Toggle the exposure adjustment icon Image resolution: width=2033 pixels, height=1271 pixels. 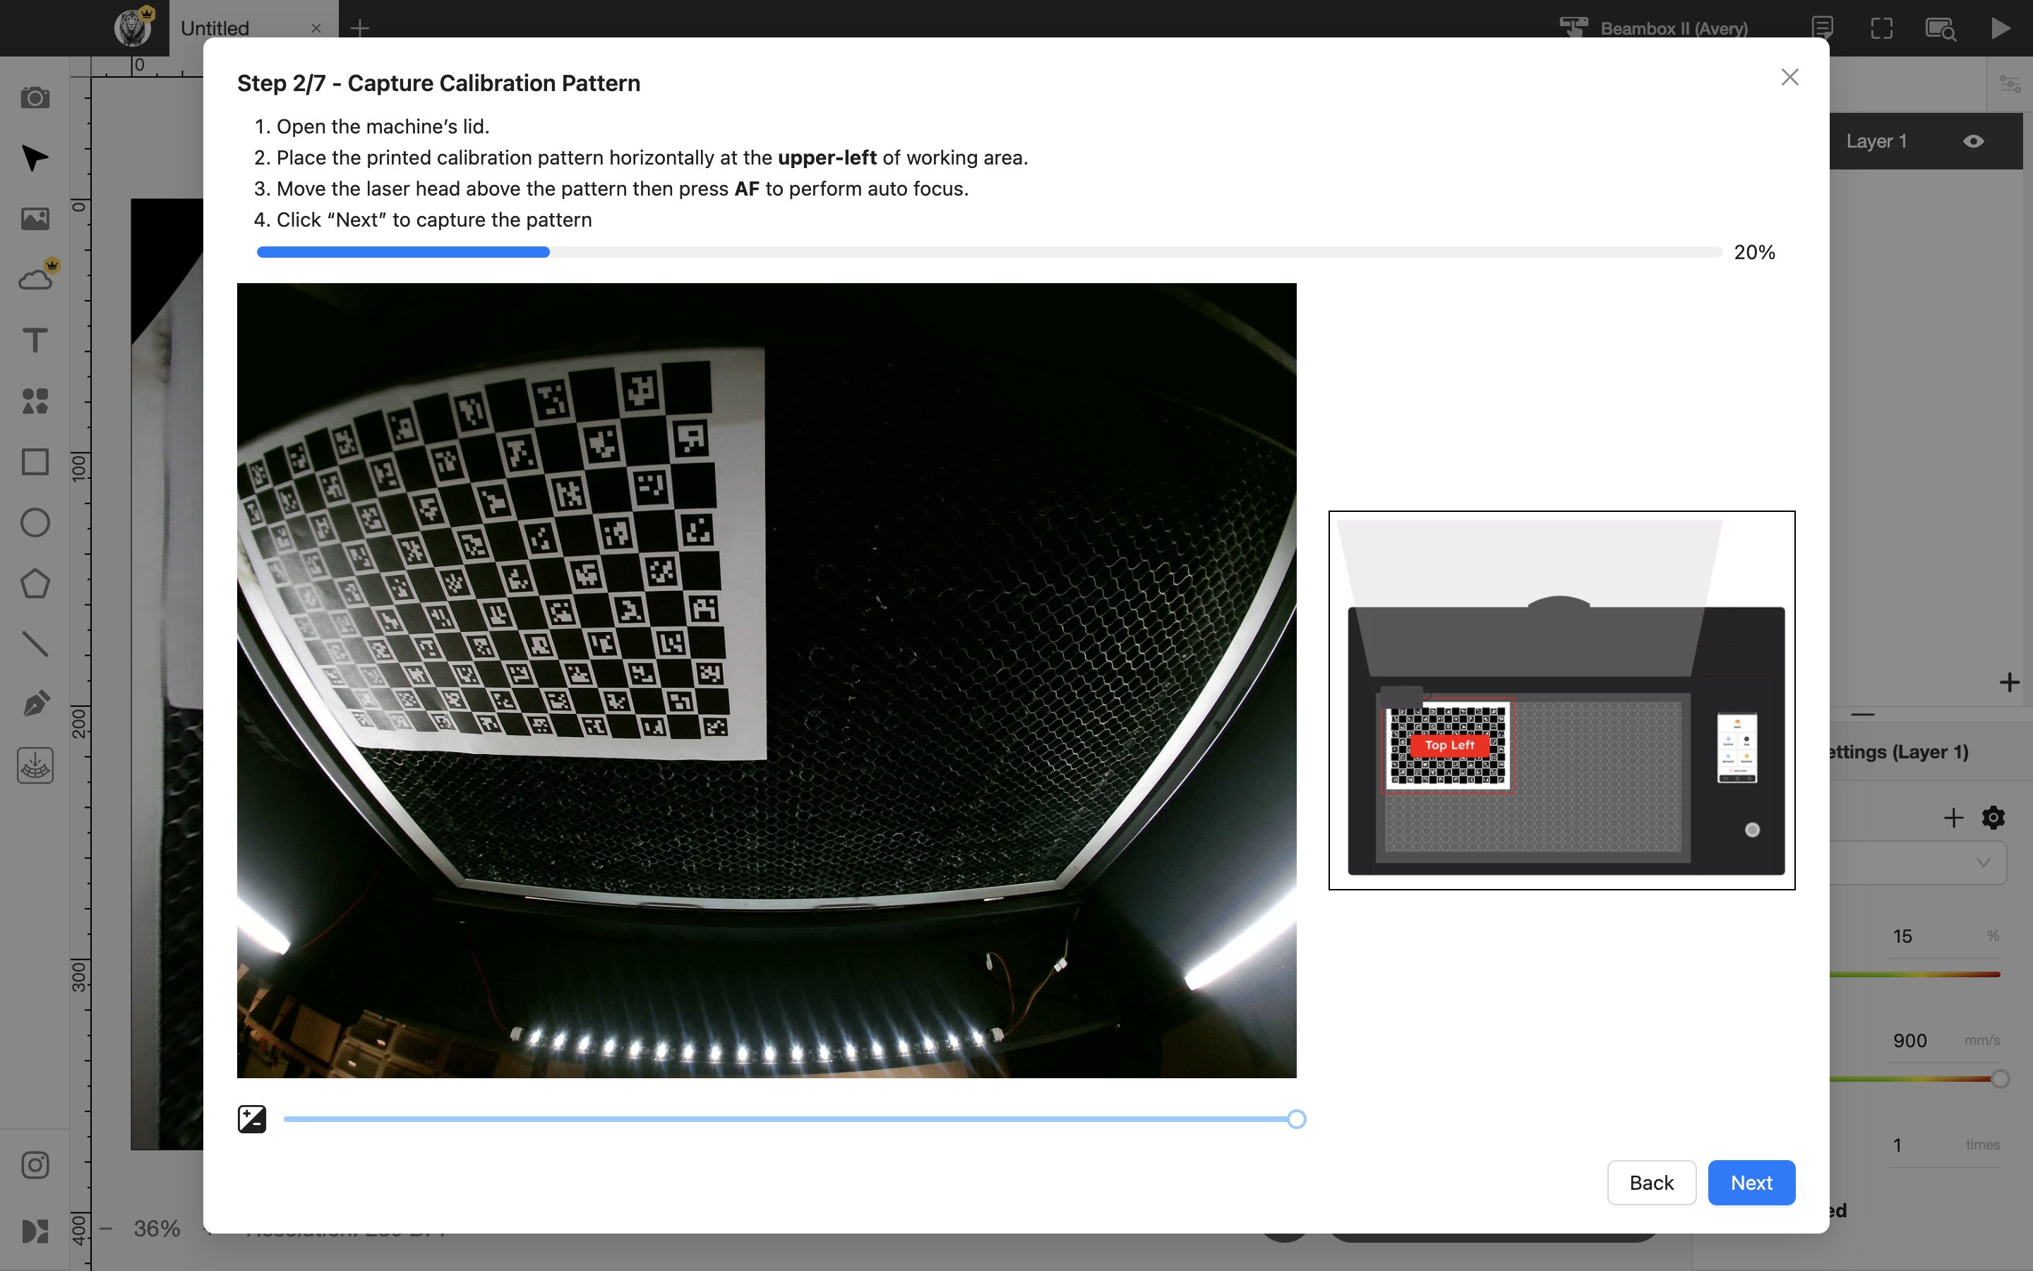click(252, 1119)
